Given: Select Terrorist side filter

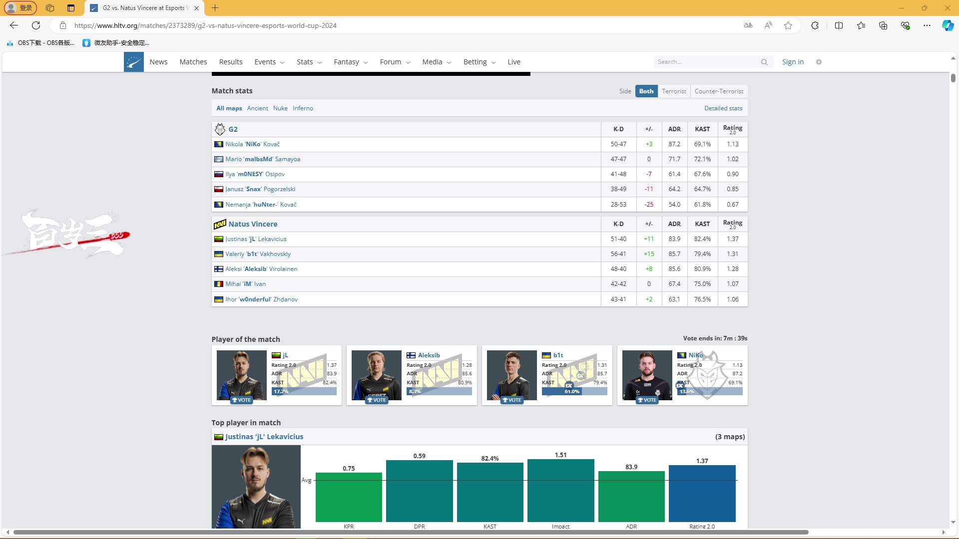Looking at the screenshot, I should click(674, 91).
